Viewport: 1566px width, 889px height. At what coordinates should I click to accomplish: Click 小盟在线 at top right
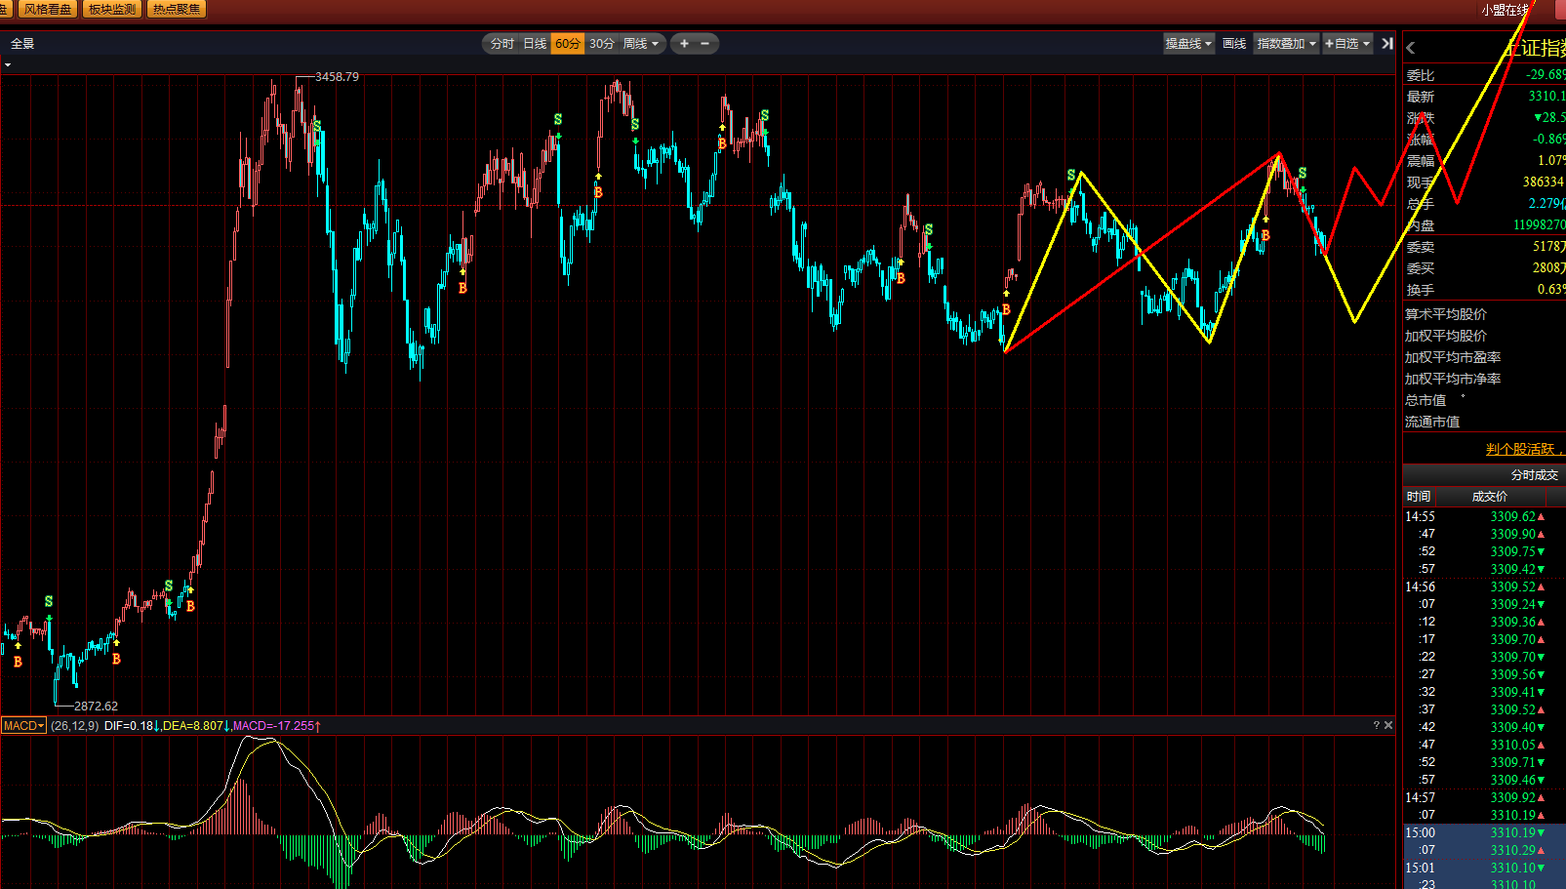click(1506, 10)
